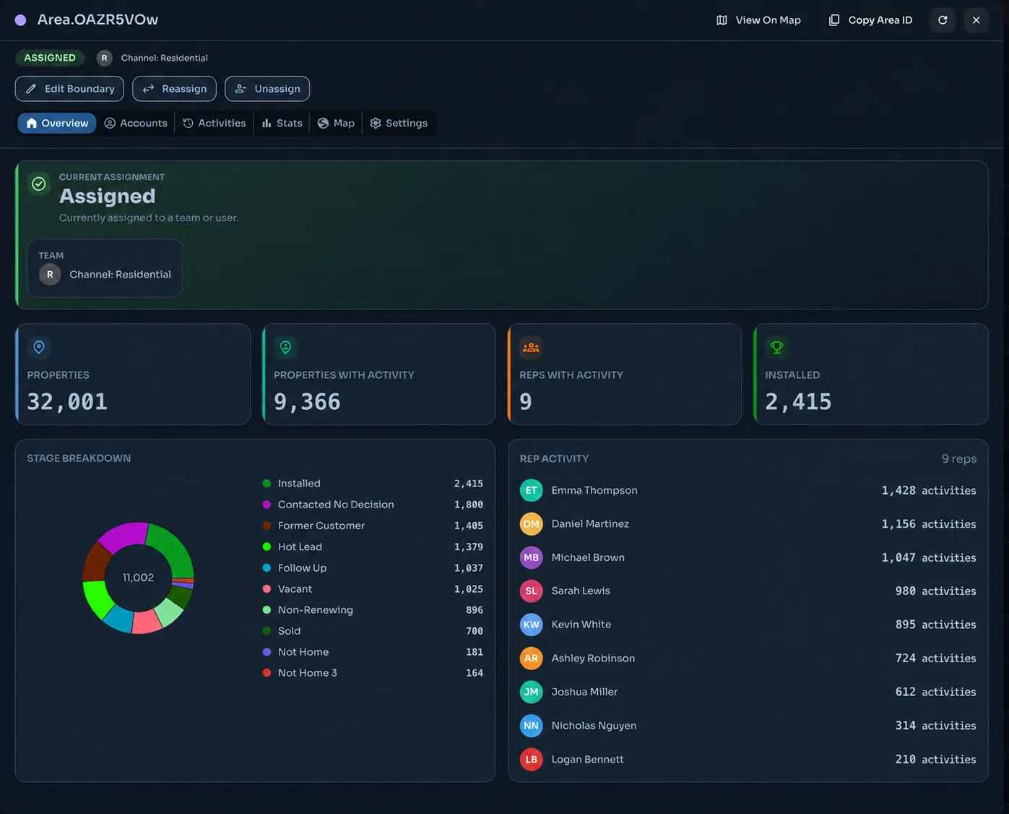Click the Contacted No Decision color dot
This screenshot has height=814, width=1009.
point(267,505)
